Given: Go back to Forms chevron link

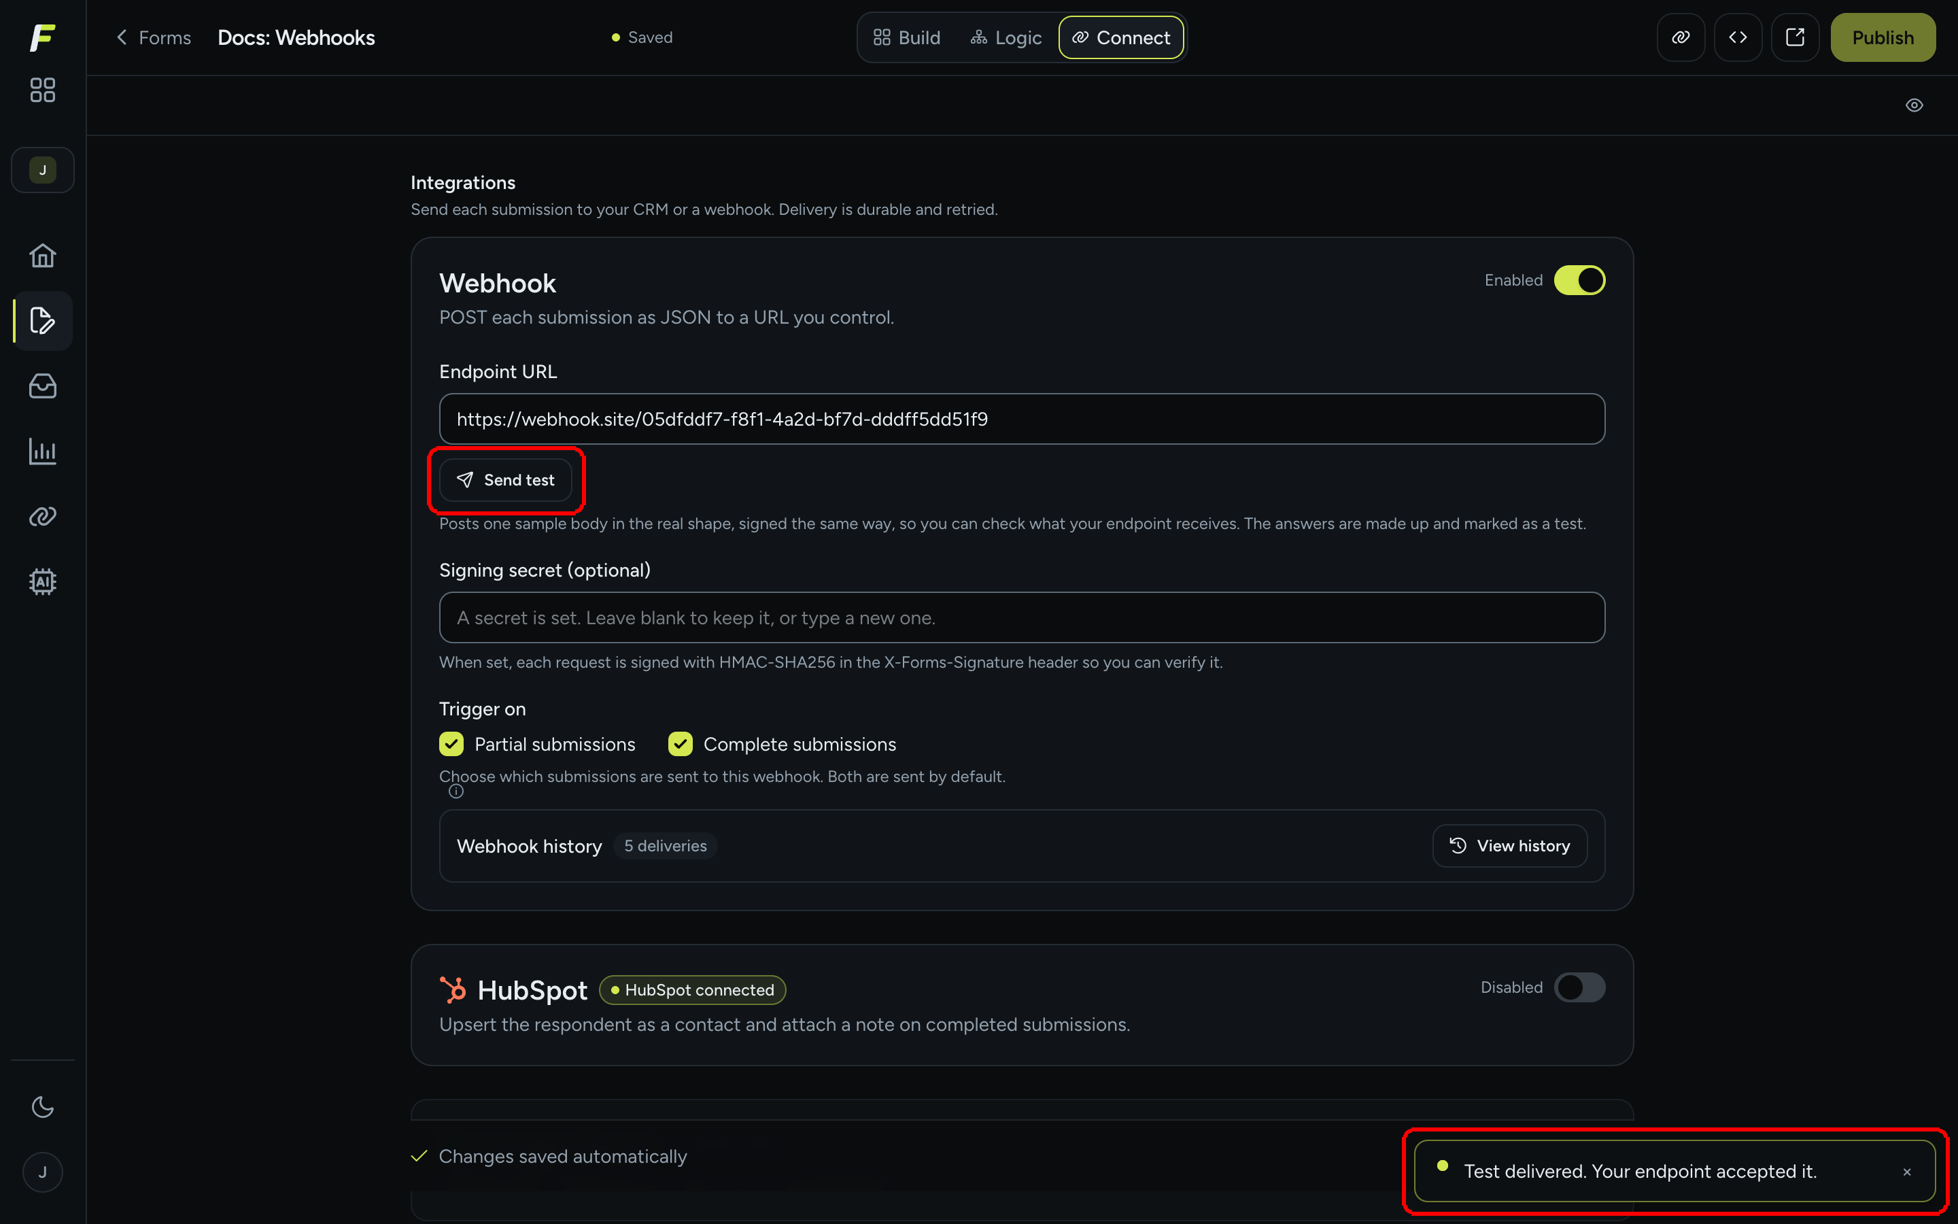Looking at the screenshot, I should point(154,37).
